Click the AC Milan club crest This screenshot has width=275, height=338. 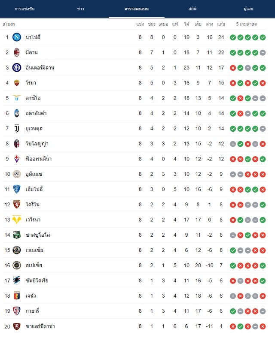pos(17,52)
